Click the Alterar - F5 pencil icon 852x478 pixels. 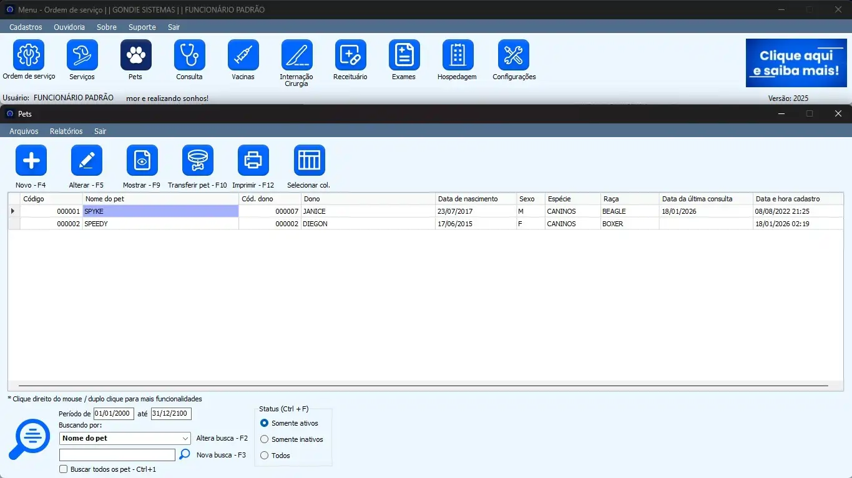pyautogui.click(x=87, y=161)
